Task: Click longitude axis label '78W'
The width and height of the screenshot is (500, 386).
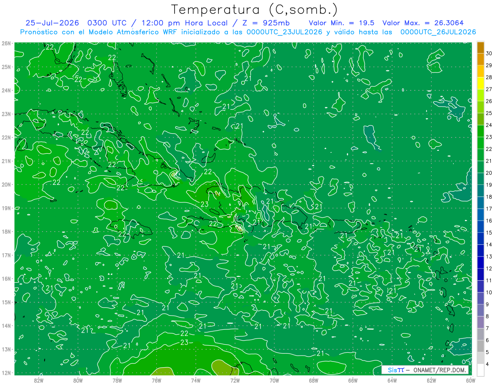Action: point(117,380)
